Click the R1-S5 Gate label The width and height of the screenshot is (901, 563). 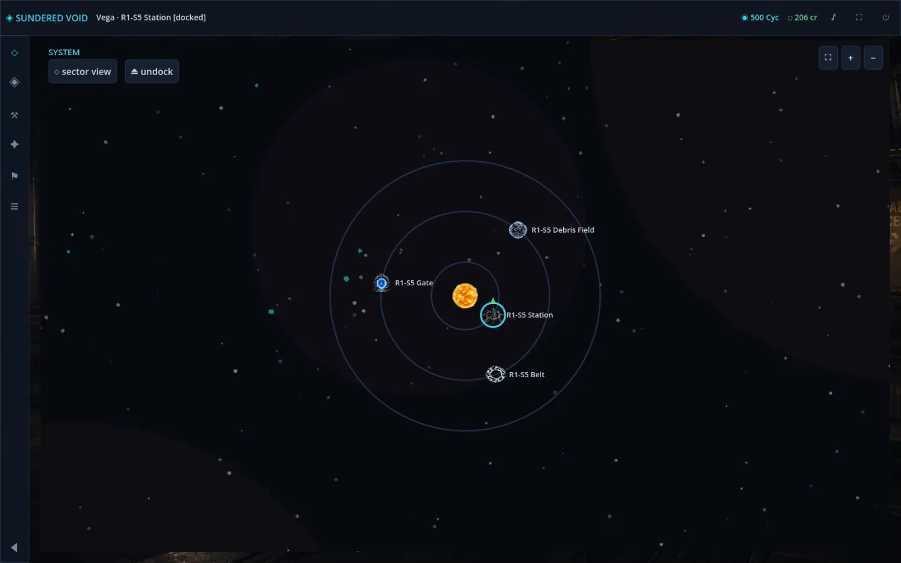(414, 283)
